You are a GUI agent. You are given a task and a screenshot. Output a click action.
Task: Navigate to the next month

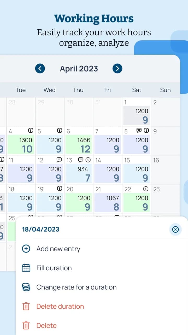click(118, 68)
